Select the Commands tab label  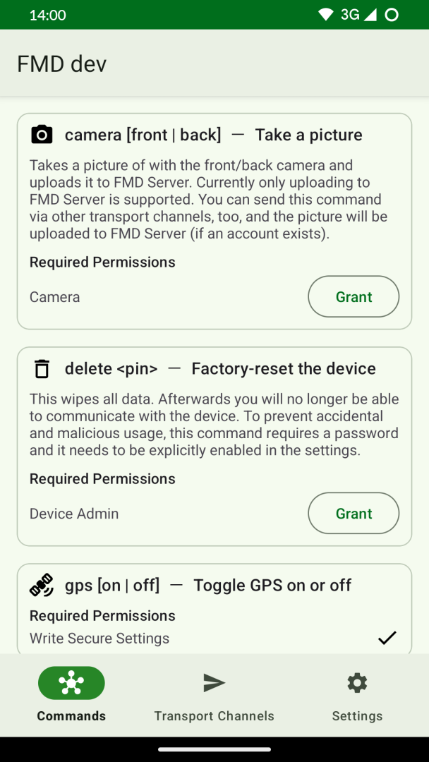pyautogui.click(x=71, y=715)
